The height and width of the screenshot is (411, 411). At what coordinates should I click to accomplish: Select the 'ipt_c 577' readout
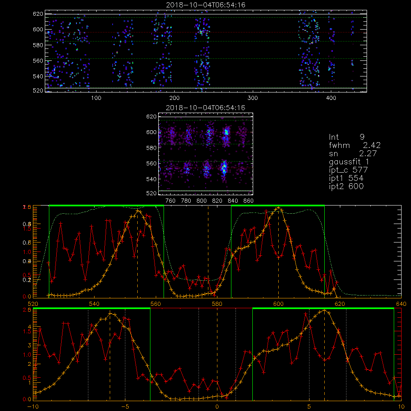coord(349,170)
